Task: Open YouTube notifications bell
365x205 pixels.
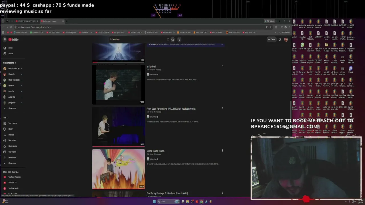Action: 280,40
